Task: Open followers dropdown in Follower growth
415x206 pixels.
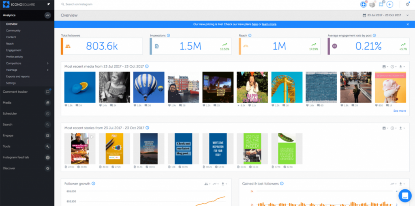Action: tap(207, 184)
